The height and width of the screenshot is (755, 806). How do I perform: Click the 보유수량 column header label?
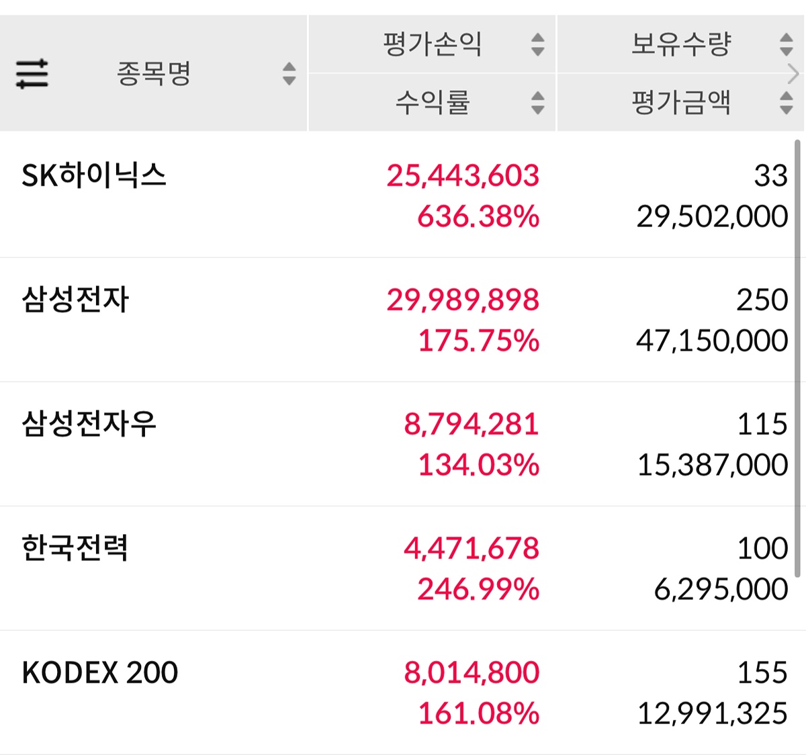coord(681,44)
